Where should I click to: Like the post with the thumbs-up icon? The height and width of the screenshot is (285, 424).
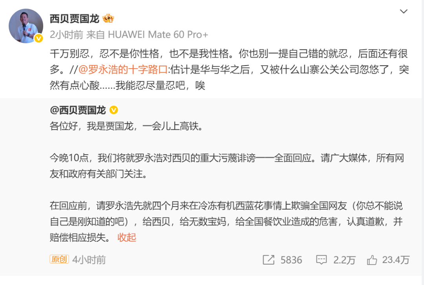(x=372, y=260)
